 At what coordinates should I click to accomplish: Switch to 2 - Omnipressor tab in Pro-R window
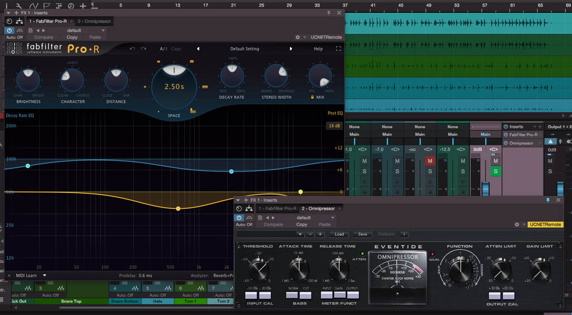[x=94, y=22]
